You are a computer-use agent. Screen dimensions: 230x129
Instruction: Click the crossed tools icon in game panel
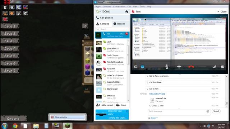(x=86, y=36)
